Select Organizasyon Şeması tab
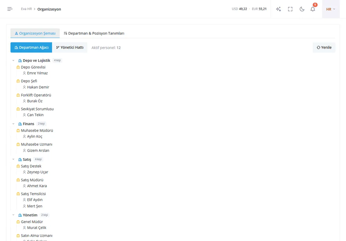 [x=35, y=33]
